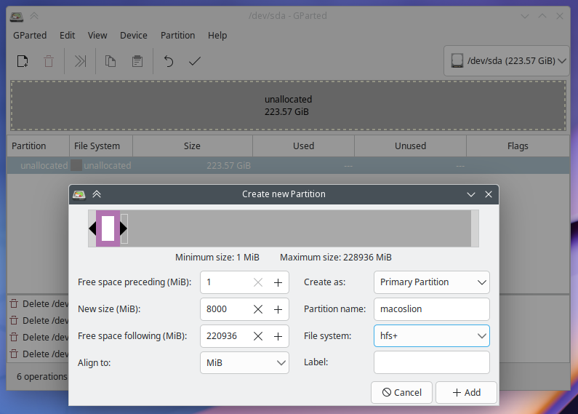578x414 pixels.
Task: Open the Edit menu
Action: pyautogui.click(x=67, y=36)
